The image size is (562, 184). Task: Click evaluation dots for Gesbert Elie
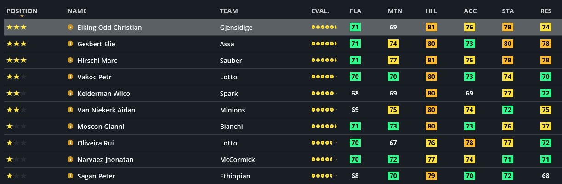pos(324,44)
